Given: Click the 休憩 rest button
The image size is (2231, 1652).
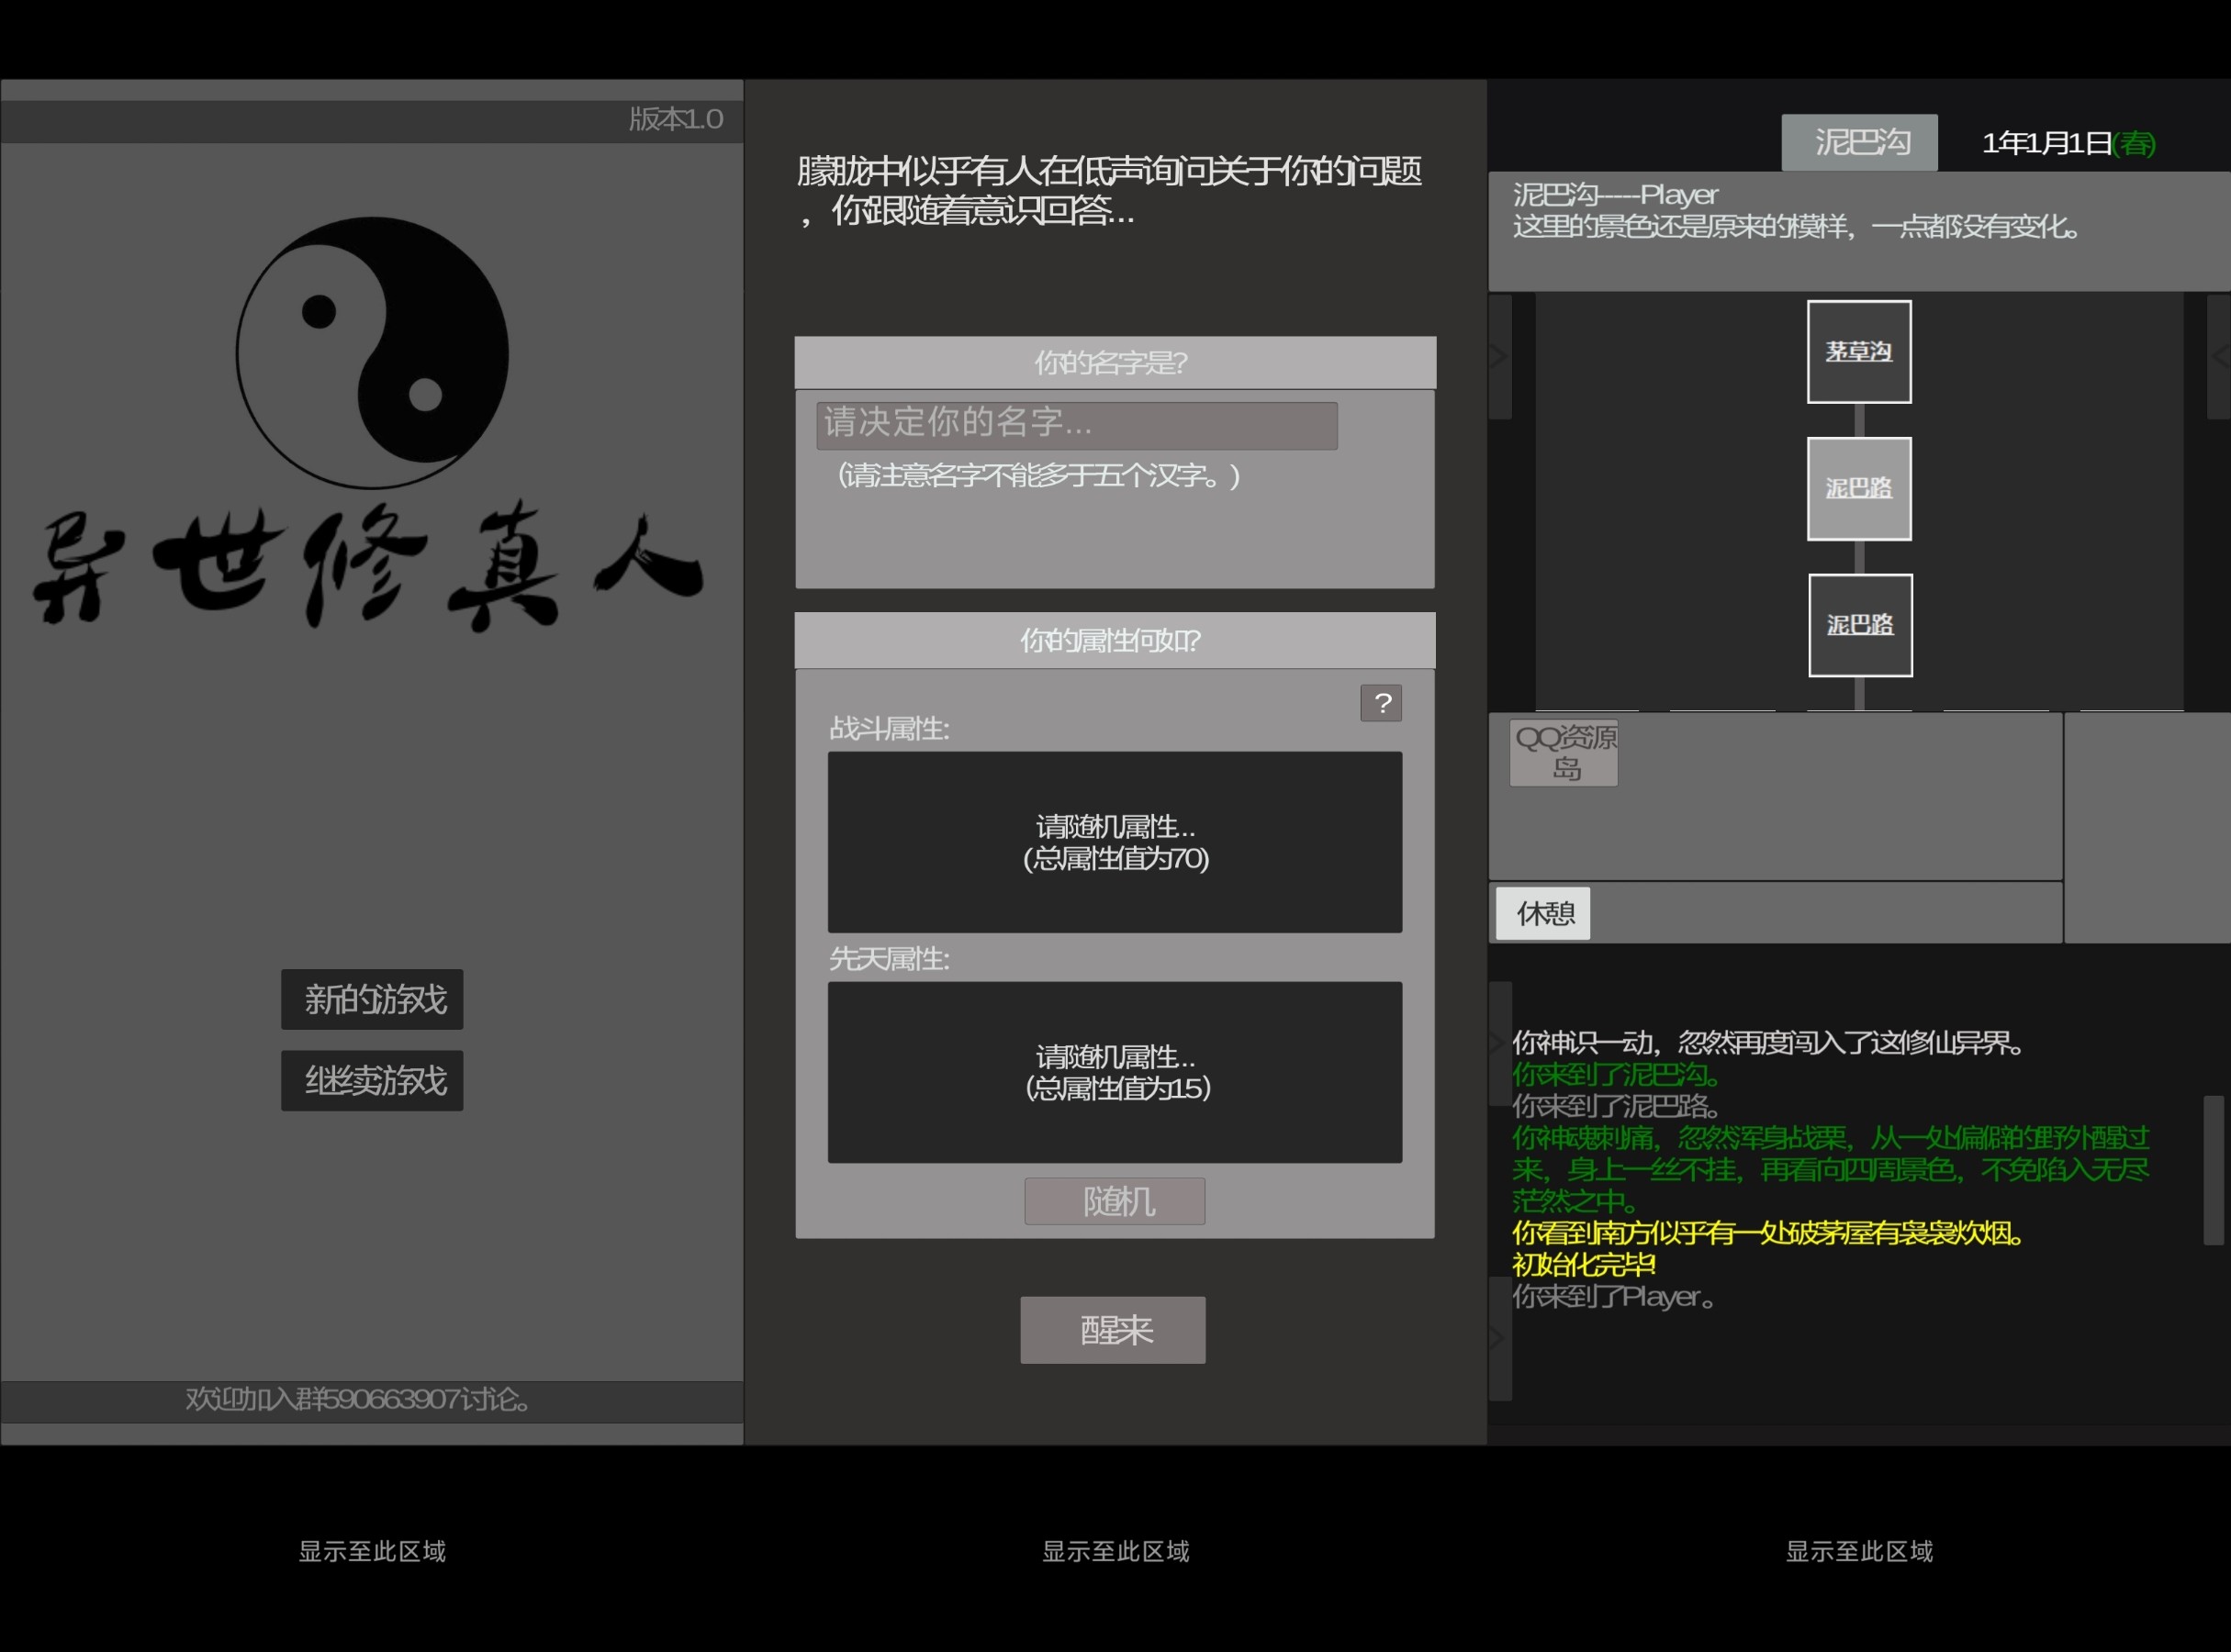Looking at the screenshot, I should click(1542, 913).
